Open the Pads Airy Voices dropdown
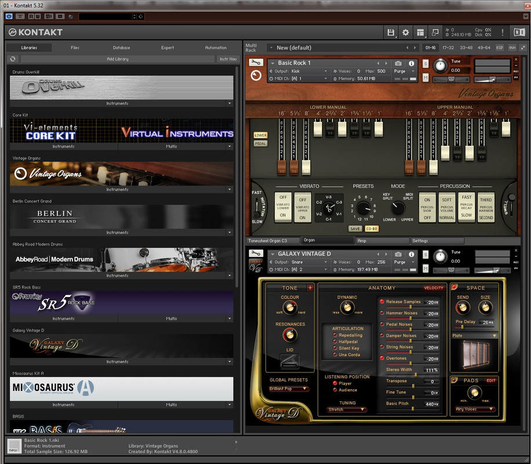Viewport: 531px width, 464px height. (x=474, y=409)
